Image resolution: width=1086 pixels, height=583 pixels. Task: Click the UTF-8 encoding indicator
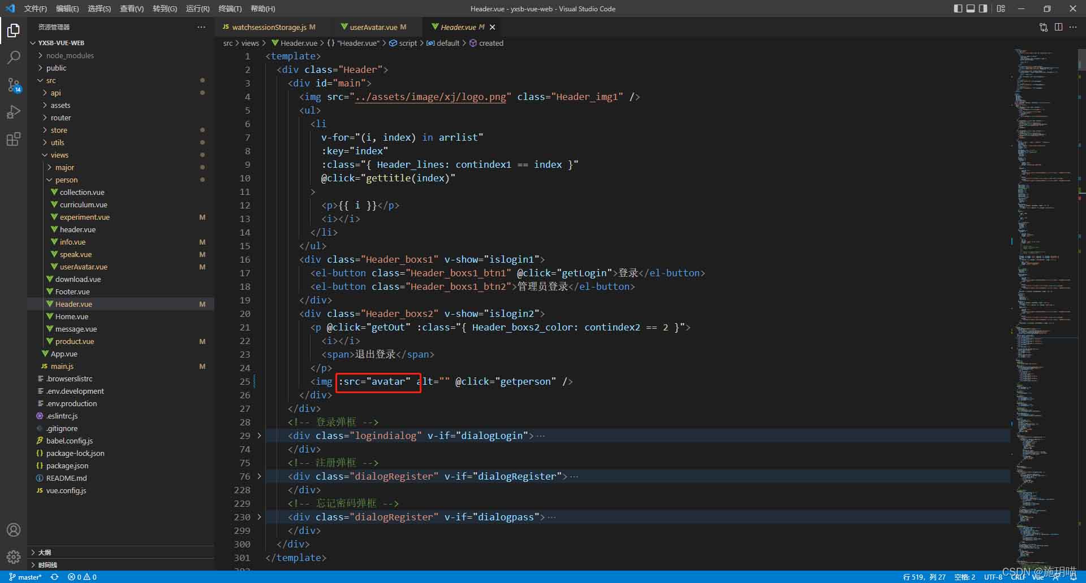[x=993, y=577]
